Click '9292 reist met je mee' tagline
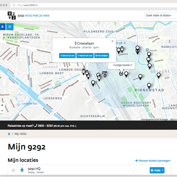177x177 pixels. coord(34,15)
